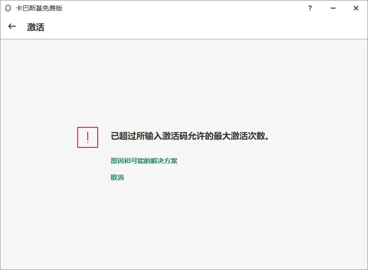Viewport: 368px width, 270px height.
Task: Open the 原因和可能的解决方案 link
Action: pyautogui.click(x=144, y=161)
